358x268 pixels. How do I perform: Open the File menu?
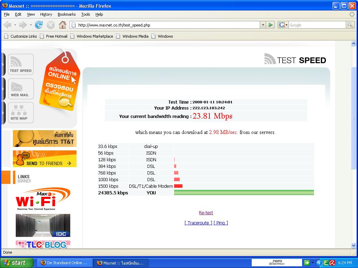point(7,14)
